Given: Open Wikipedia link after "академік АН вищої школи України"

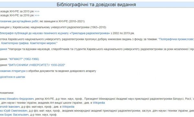Looking at the screenshot, I should pyautogui.click(x=99, y=103).
